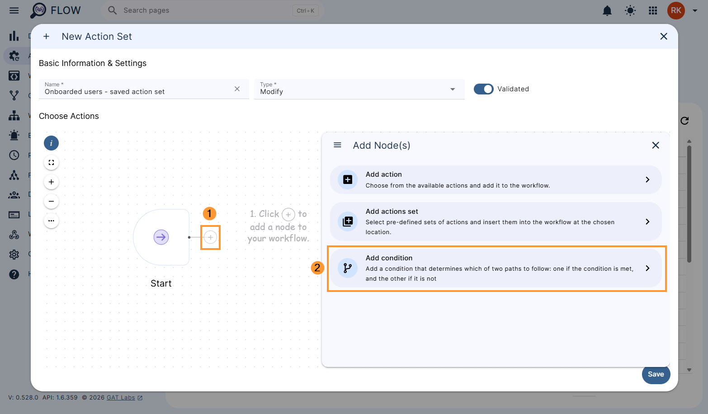Screen dimensions: 708x414
Task: Zoom out the workflow canvas
Action: click(51, 201)
